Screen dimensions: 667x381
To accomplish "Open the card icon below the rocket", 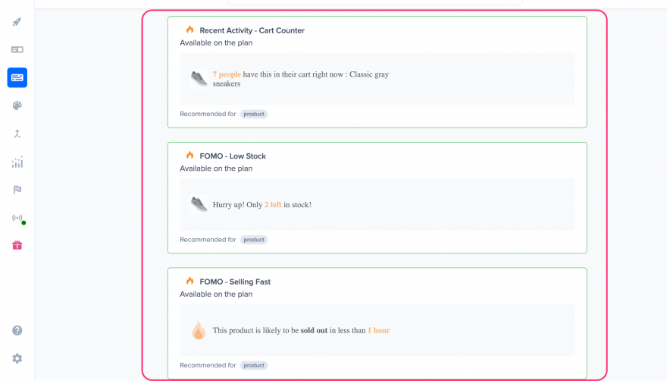I will 17,49.
